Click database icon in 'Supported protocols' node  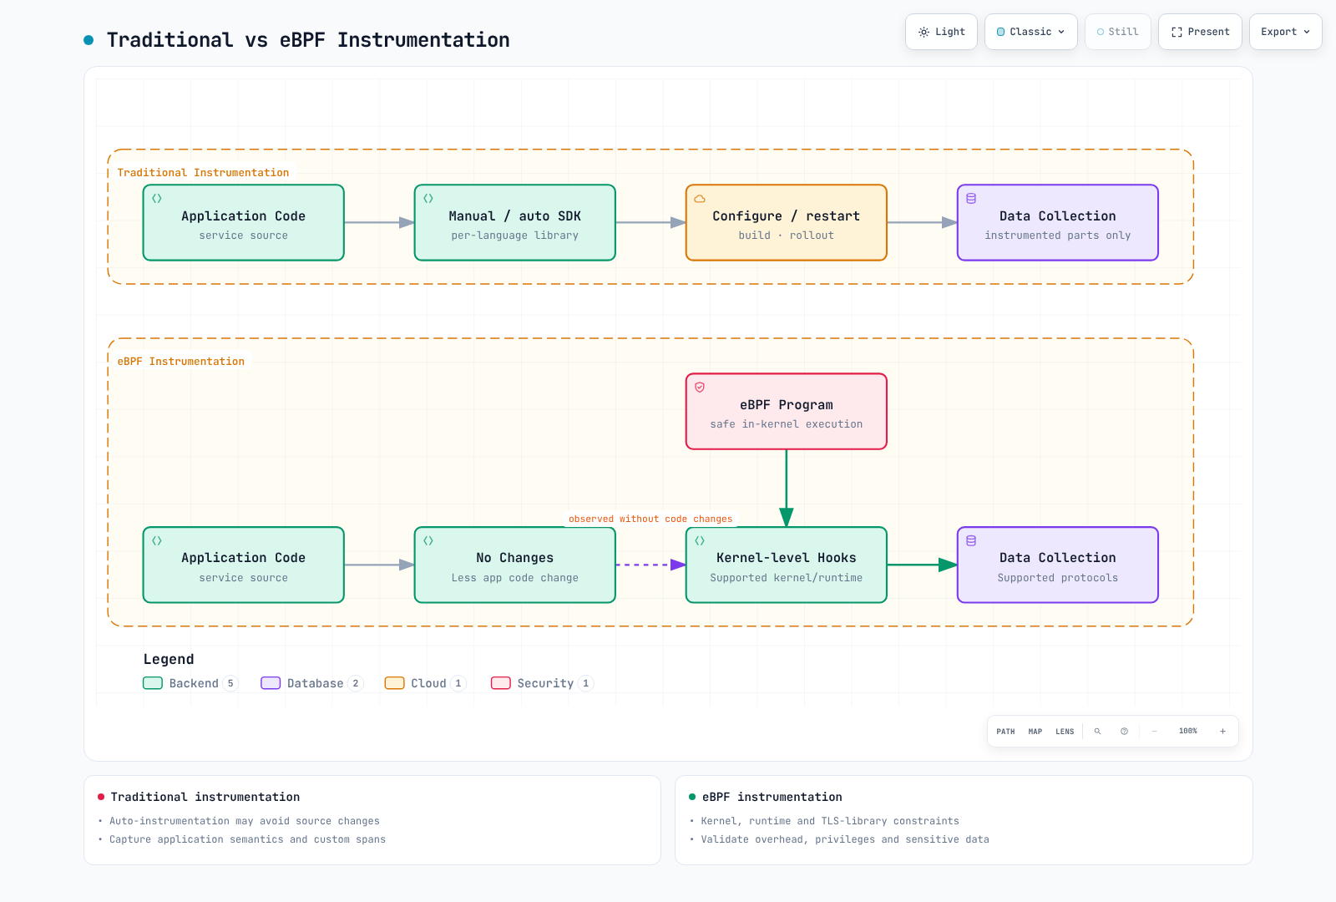coord(971,541)
